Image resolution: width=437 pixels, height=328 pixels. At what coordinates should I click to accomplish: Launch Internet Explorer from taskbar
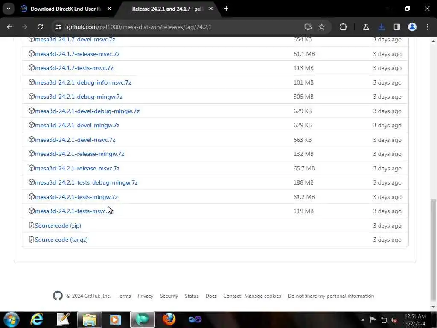37,319
